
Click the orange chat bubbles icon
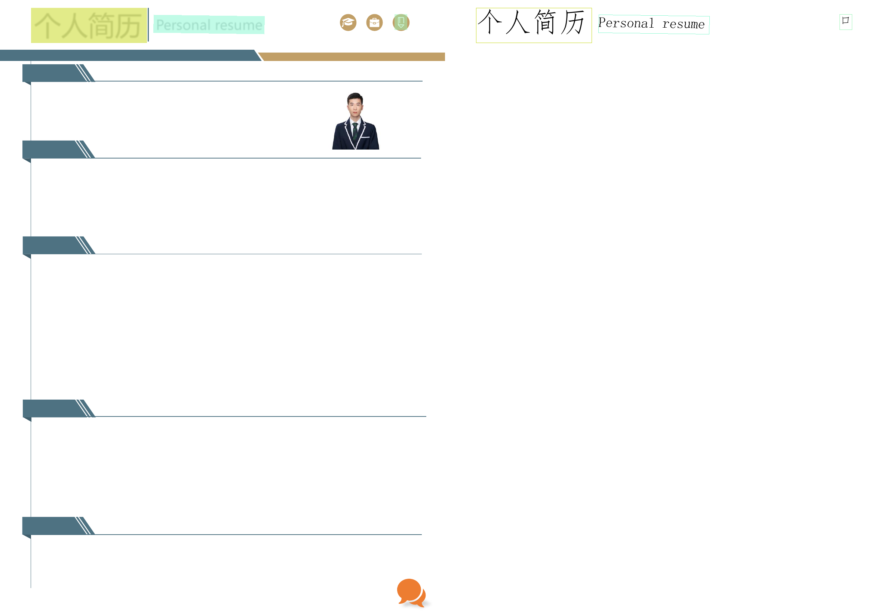[411, 593]
